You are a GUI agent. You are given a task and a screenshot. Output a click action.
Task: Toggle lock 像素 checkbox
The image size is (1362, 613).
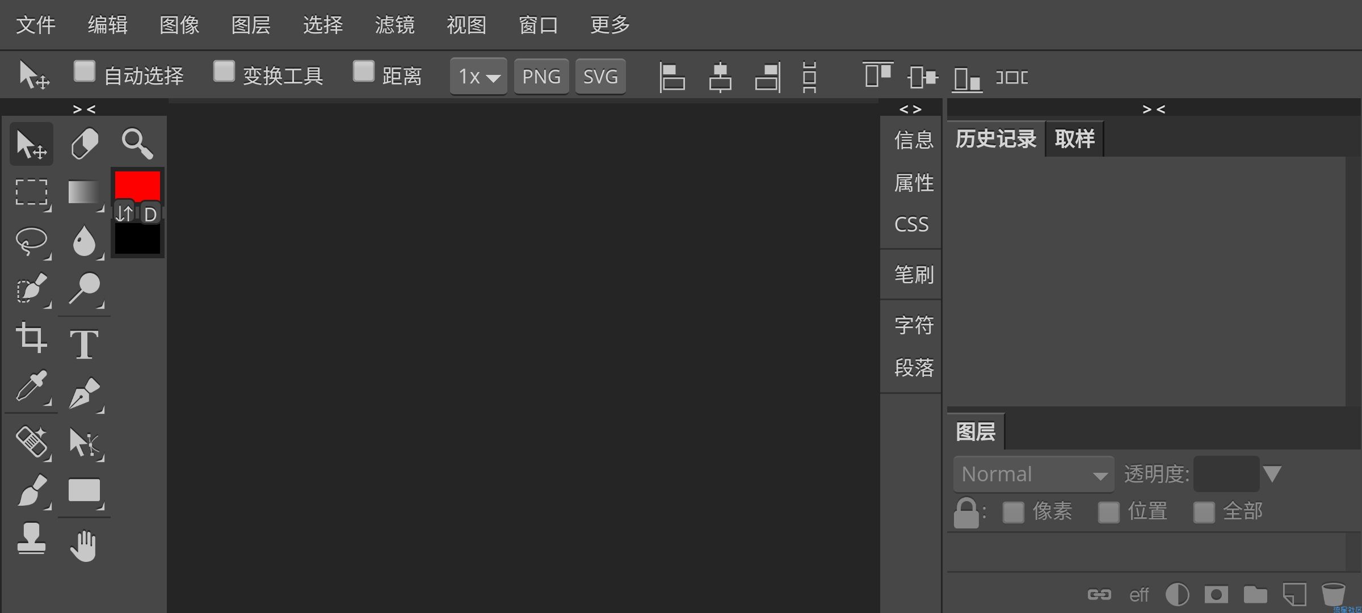pos(1014,512)
